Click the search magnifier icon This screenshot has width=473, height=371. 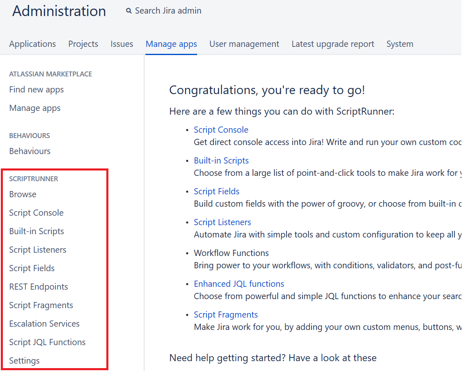tap(129, 11)
